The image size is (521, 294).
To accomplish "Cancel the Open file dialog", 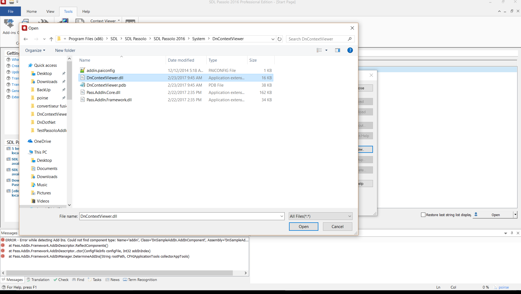I will (x=337, y=227).
